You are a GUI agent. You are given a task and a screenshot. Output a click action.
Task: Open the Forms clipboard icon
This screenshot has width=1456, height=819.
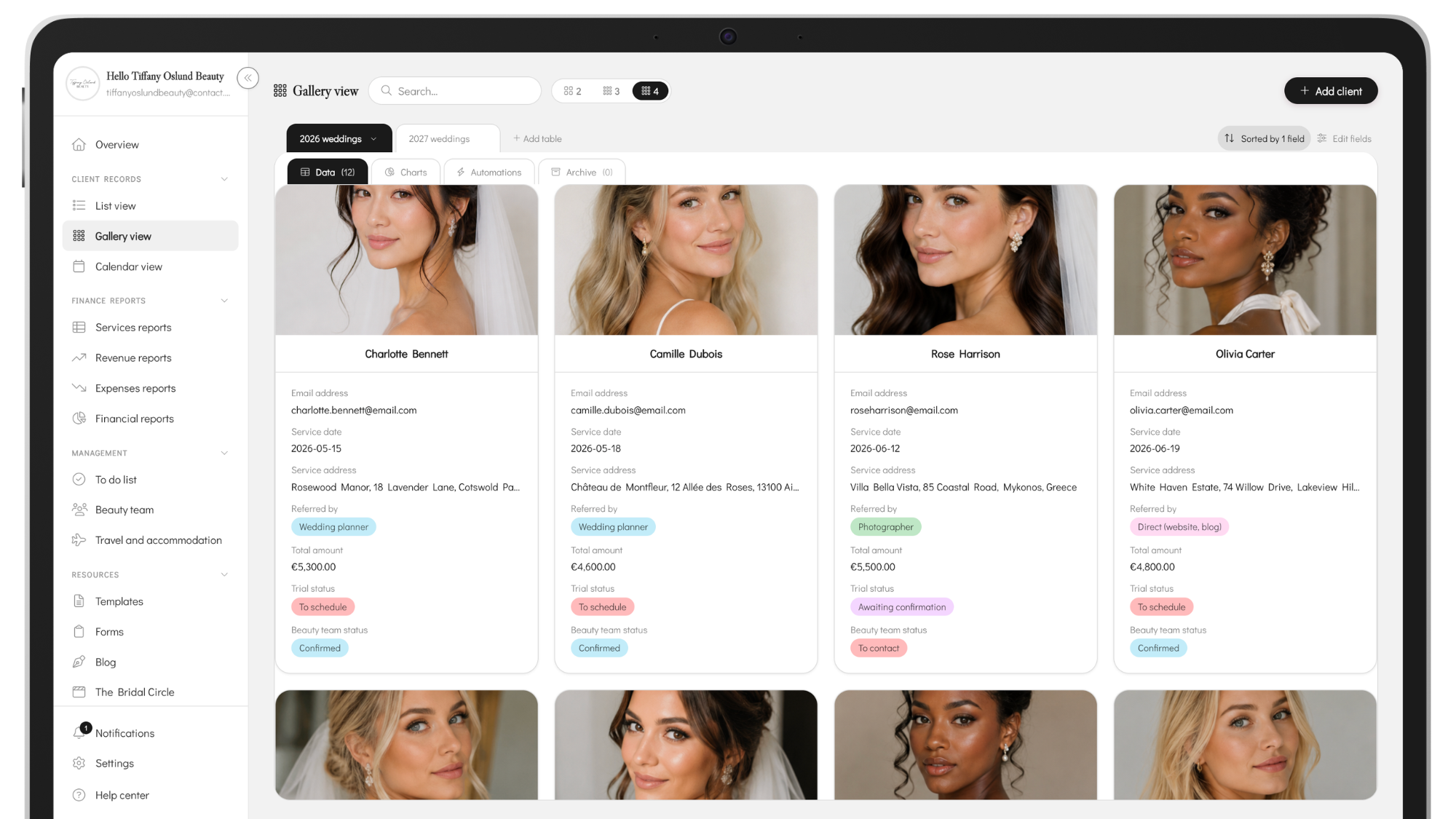pyautogui.click(x=79, y=631)
